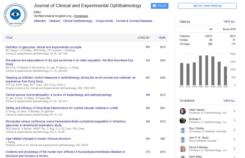245x158 pixels.
Task: View all citations in Cited by section
Action: [x=229, y=22]
